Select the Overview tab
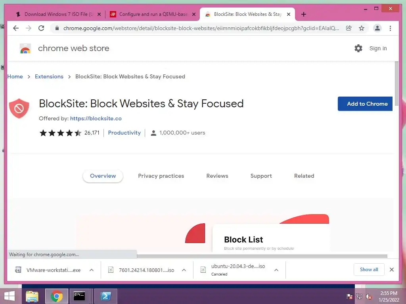Viewport: 406px width, 304px height. [x=103, y=176]
